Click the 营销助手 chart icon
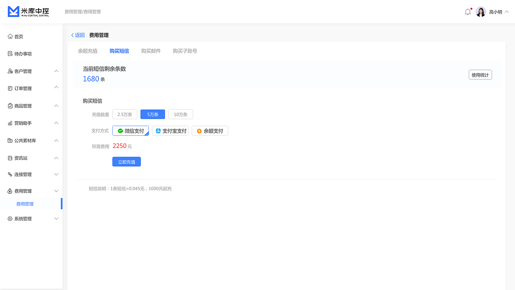Screen dimensions: 515x290 10,123
